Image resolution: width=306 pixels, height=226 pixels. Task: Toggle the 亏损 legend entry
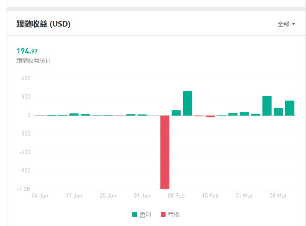[170, 214]
